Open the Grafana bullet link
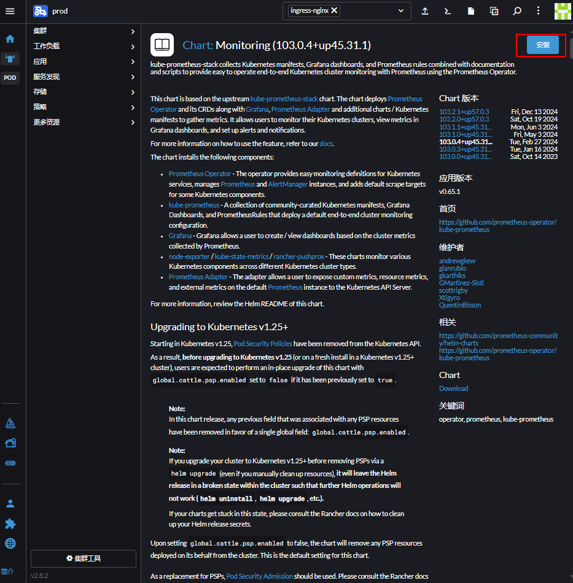 (x=180, y=236)
